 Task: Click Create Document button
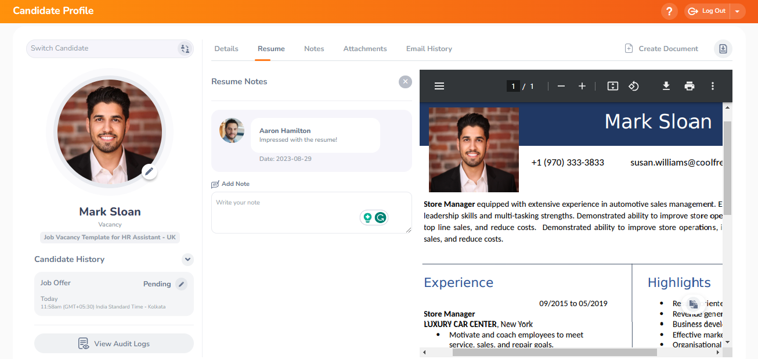662,49
